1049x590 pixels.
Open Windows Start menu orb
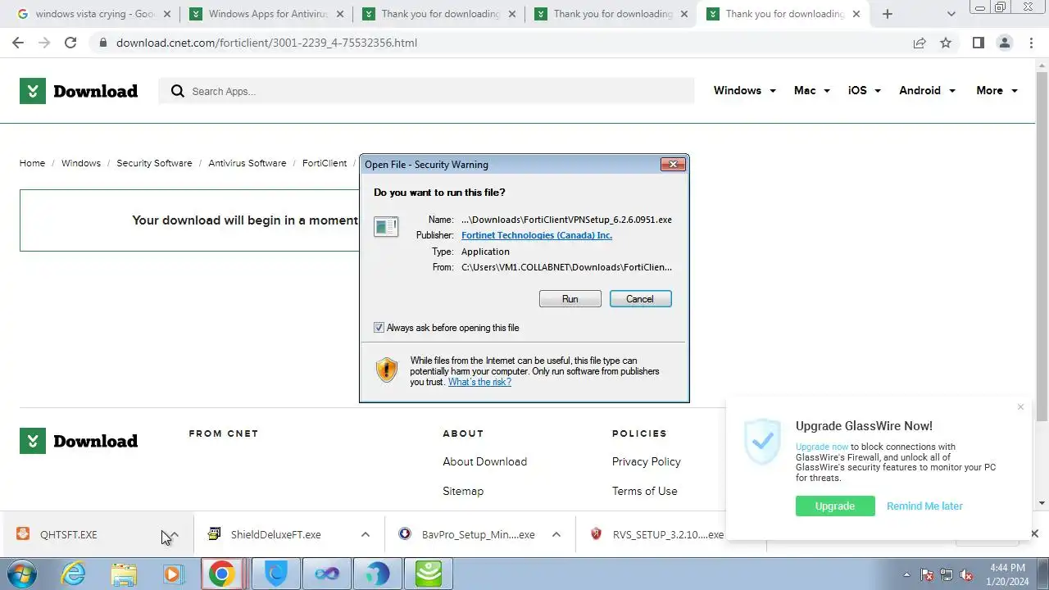click(21, 574)
